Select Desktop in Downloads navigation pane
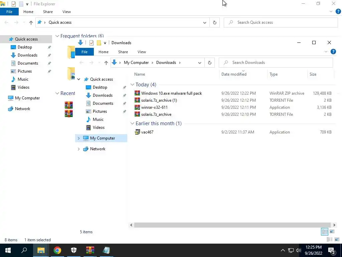Screen dimensions: 342x257 [x=100, y=87]
